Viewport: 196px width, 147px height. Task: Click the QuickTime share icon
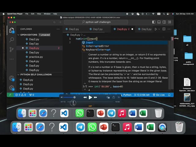(114, 97)
